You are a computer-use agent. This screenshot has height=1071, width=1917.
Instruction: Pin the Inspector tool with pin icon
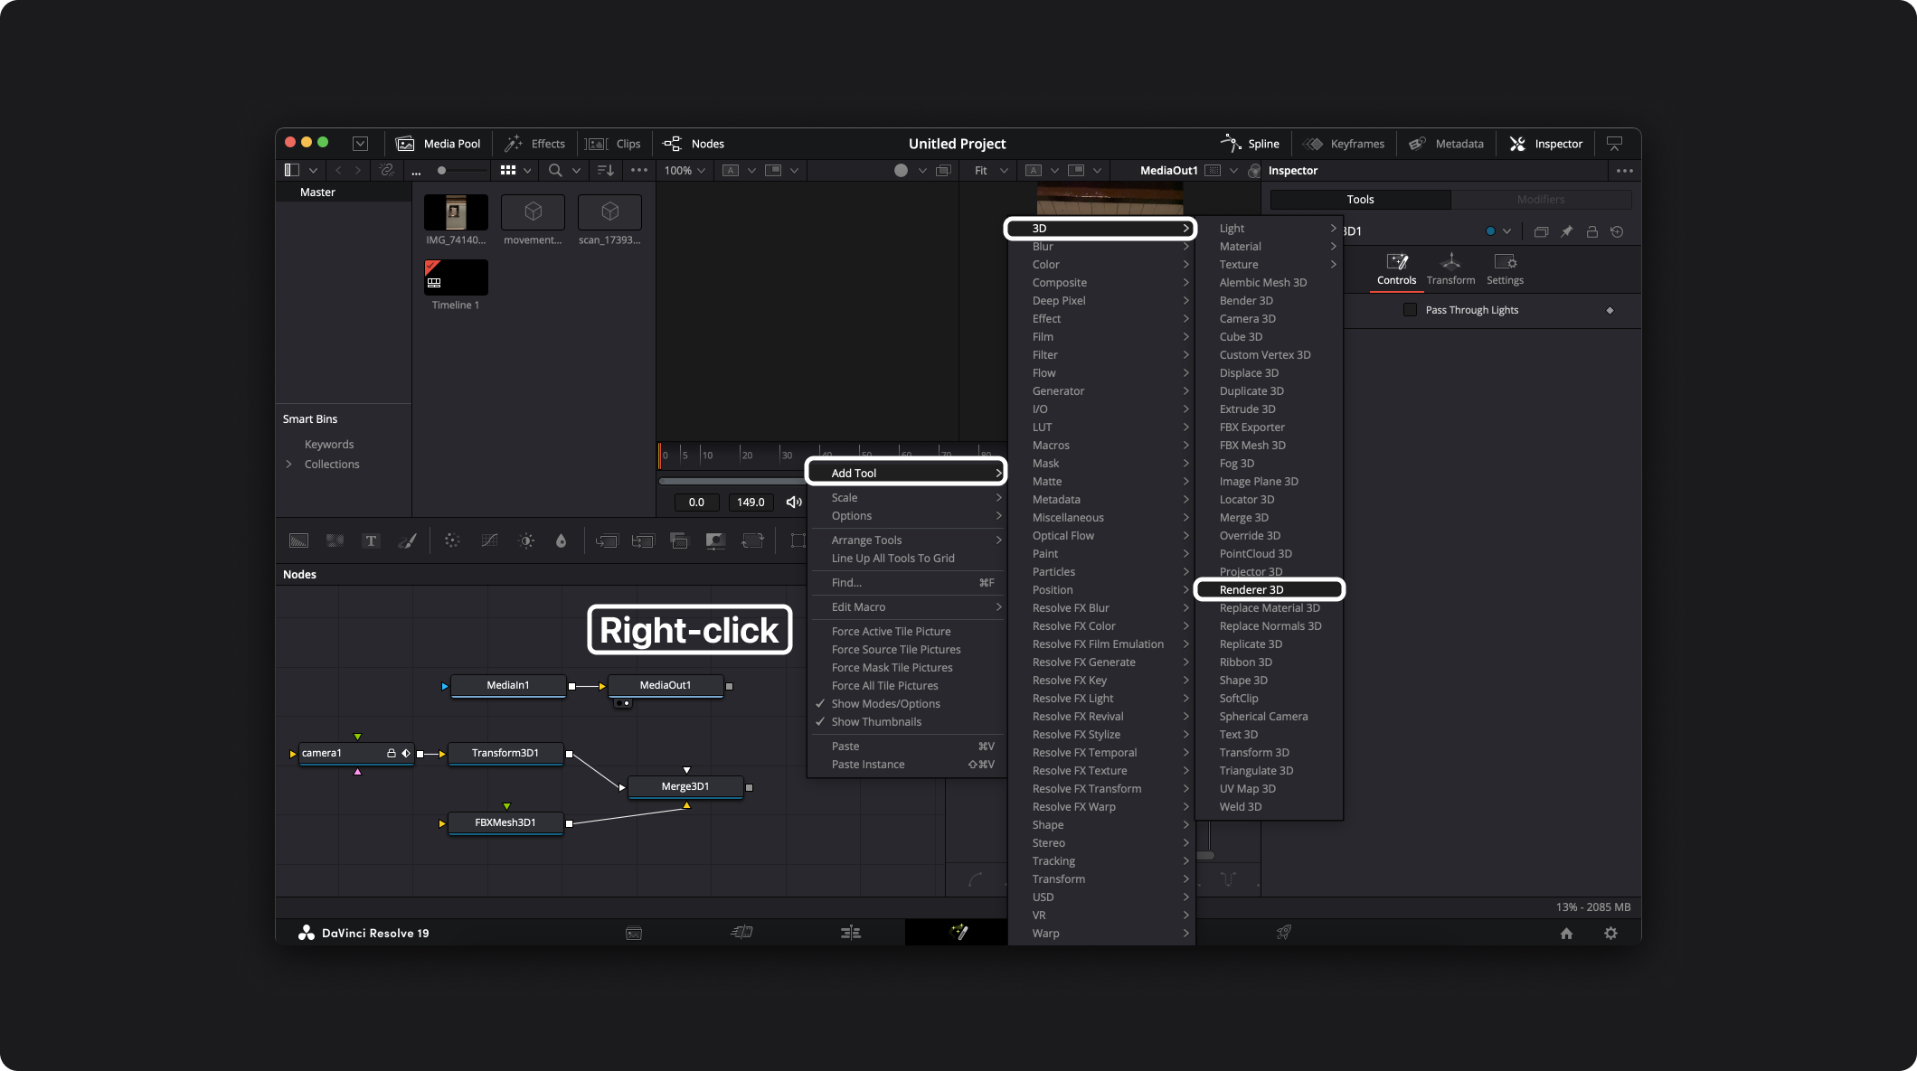coord(1567,231)
